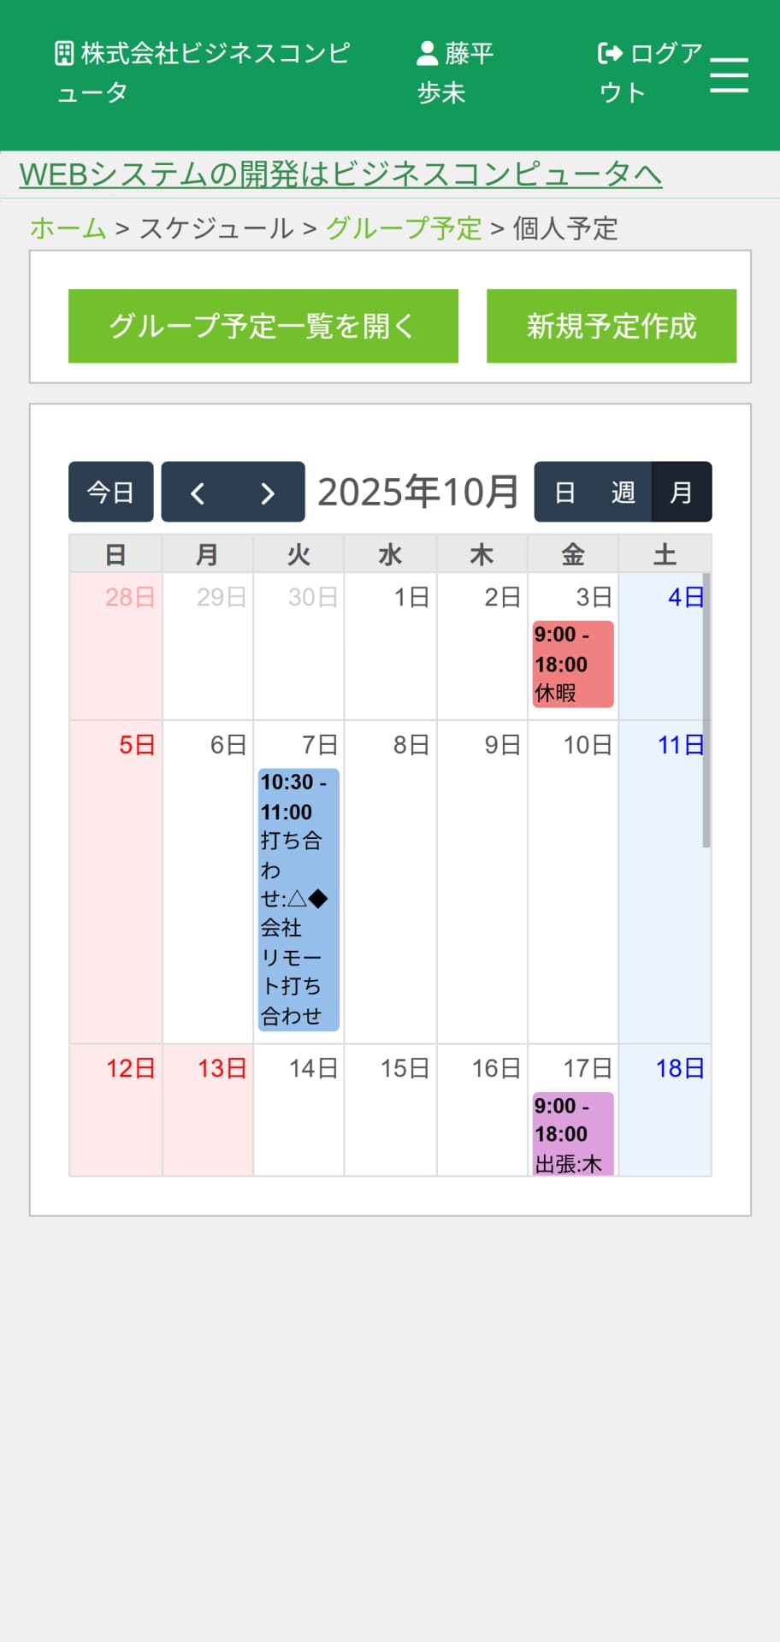Open the hamburger navigation menu
This screenshot has width=780, height=1642.
(x=729, y=75)
